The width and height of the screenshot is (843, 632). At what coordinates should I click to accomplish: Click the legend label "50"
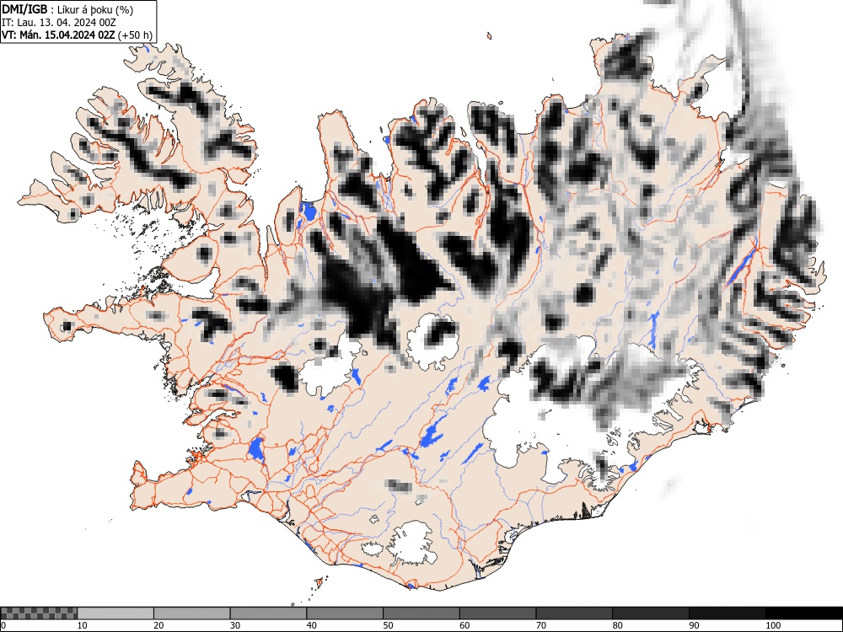coord(388,625)
